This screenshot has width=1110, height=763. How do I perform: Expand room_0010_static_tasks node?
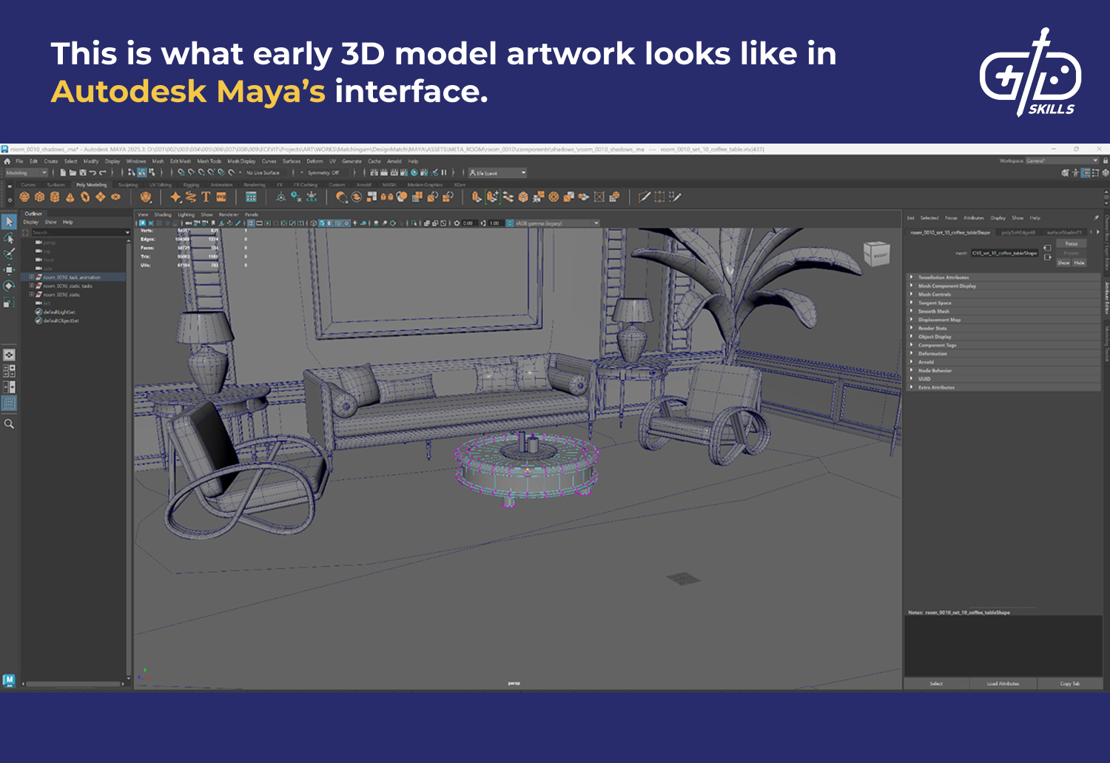pyautogui.click(x=31, y=286)
